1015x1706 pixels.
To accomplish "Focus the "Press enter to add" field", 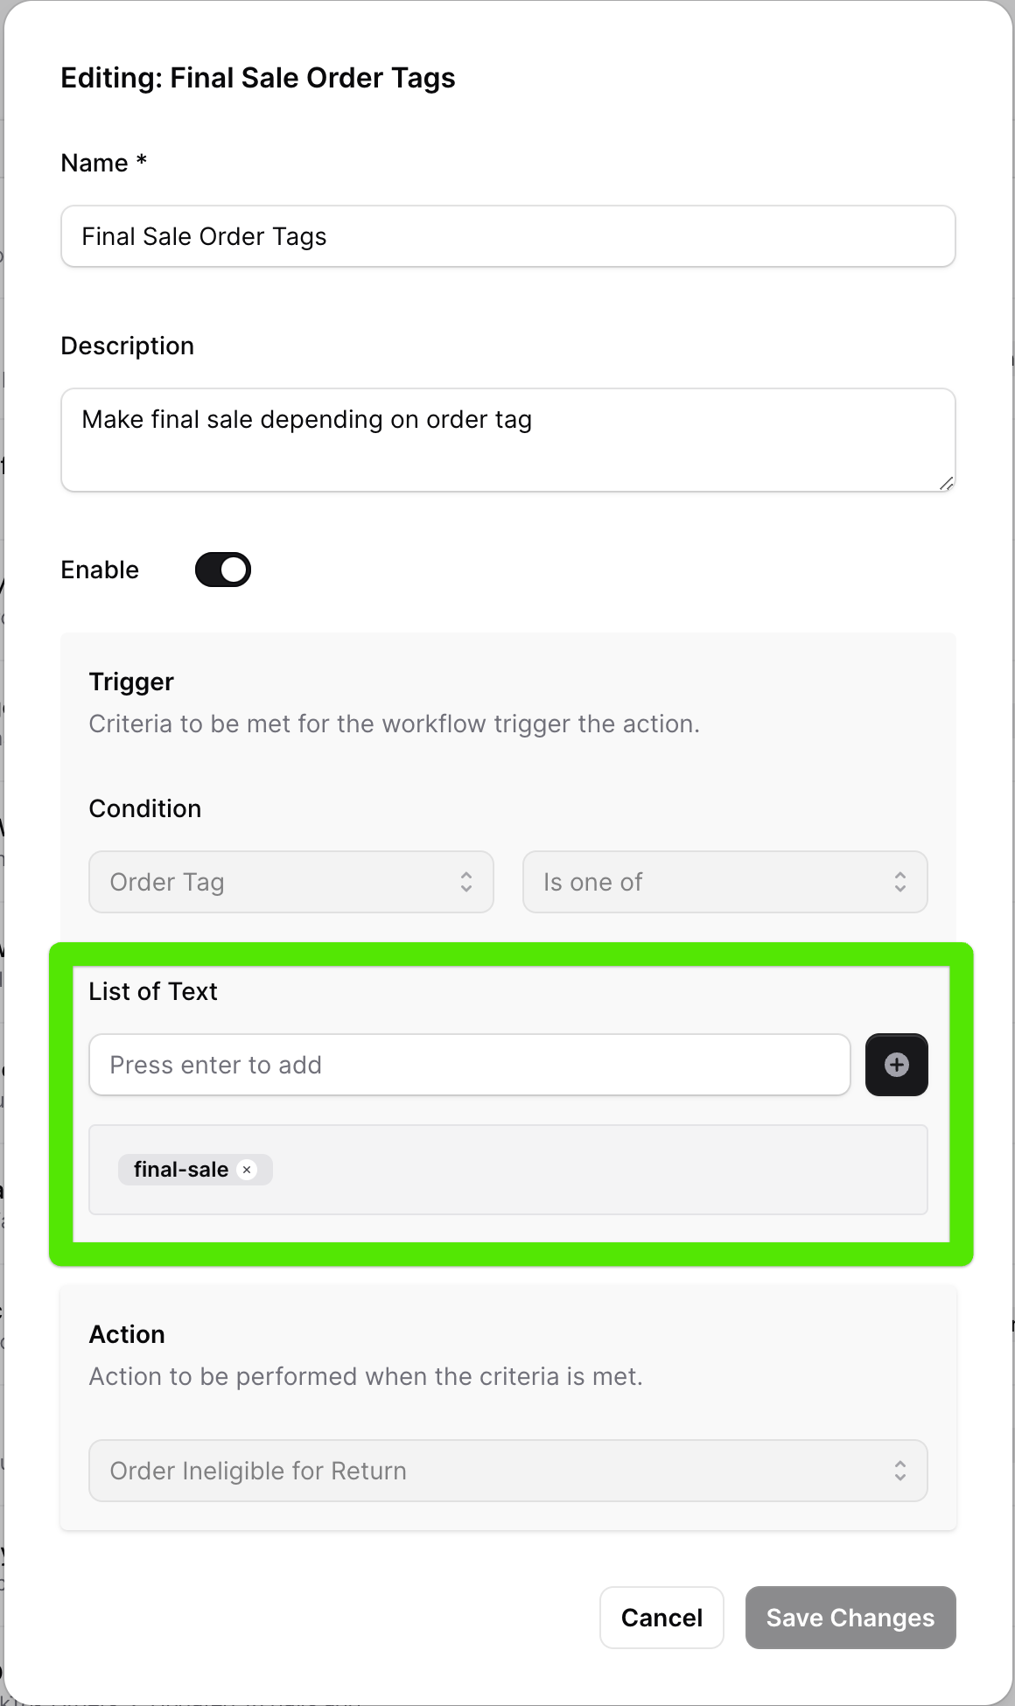I will pyautogui.click(x=469, y=1065).
